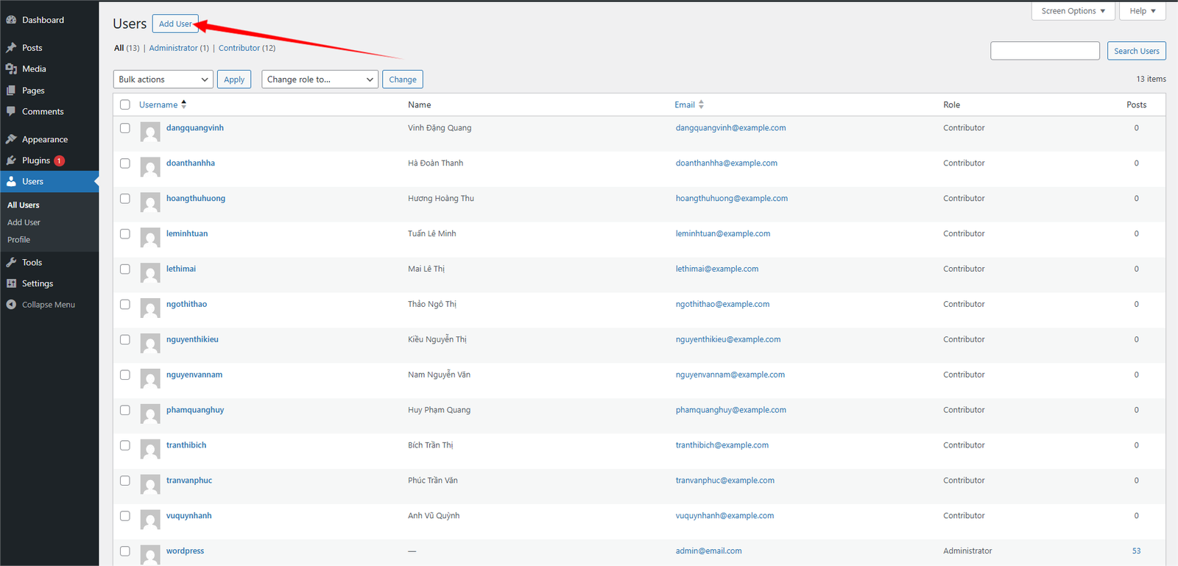Open the Bulk actions dropdown

[x=163, y=79]
